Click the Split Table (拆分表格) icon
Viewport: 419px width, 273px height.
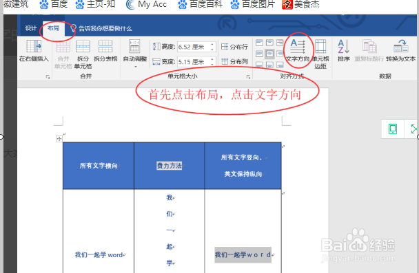click(x=105, y=47)
